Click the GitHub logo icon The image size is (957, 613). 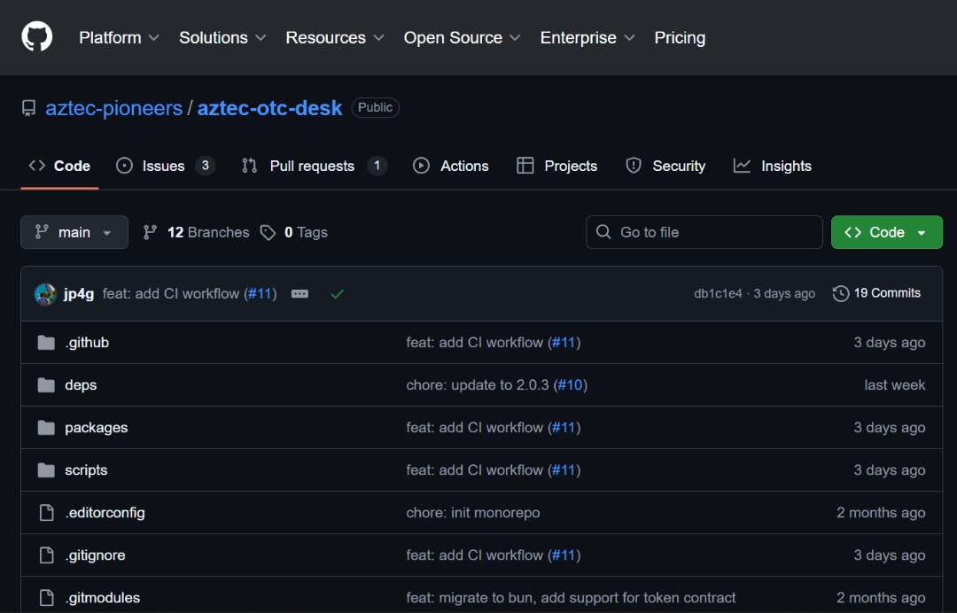click(36, 36)
